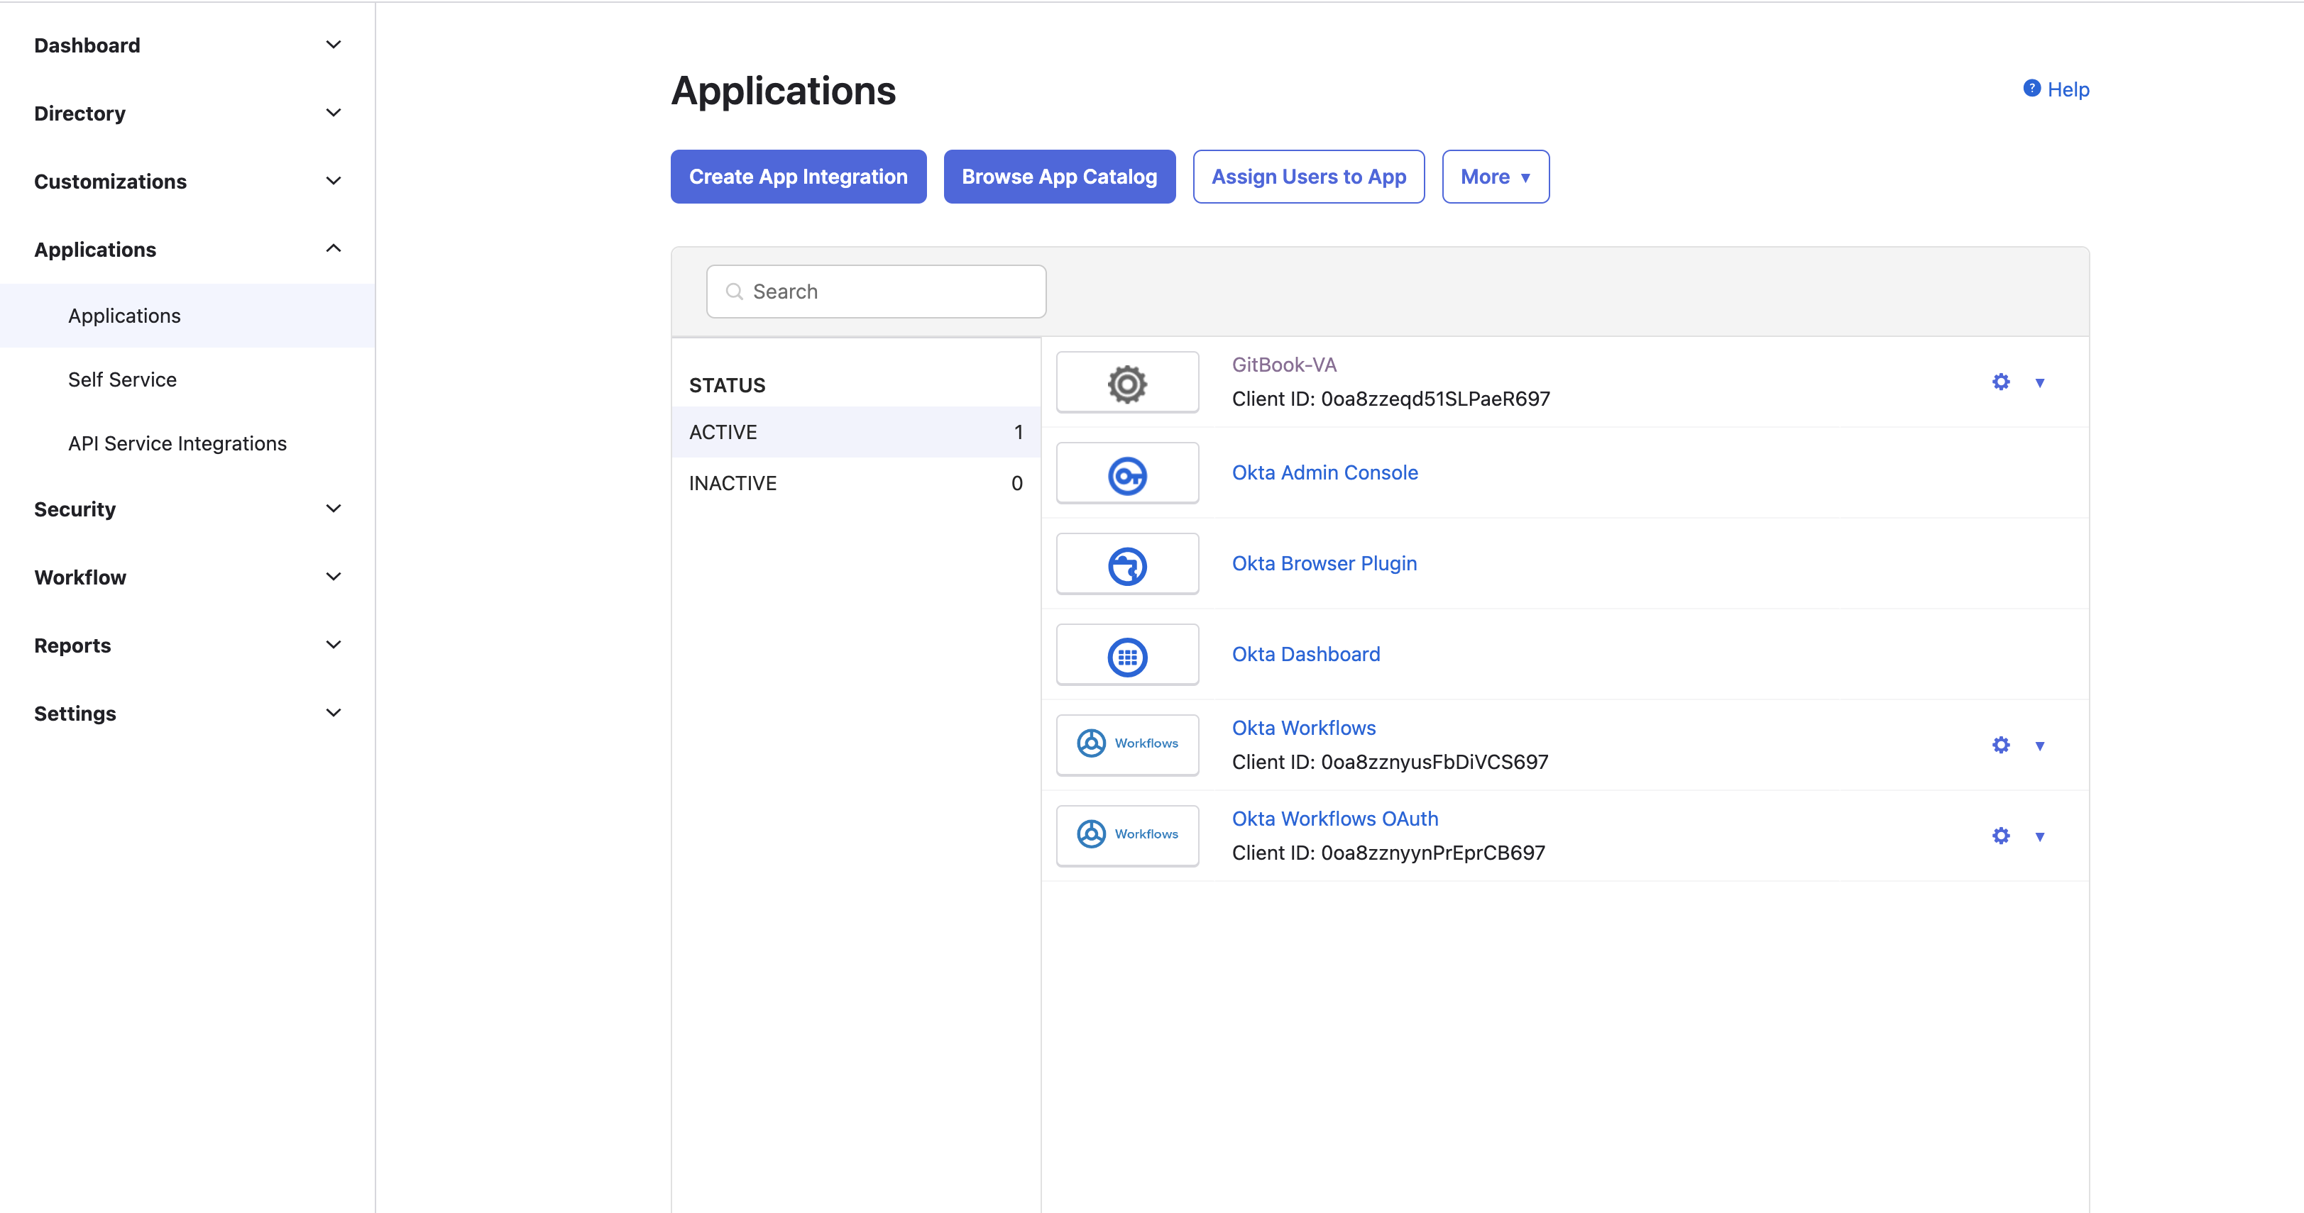Click the search magnifier icon
The width and height of the screenshot is (2304, 1213).
click(735, 292)
